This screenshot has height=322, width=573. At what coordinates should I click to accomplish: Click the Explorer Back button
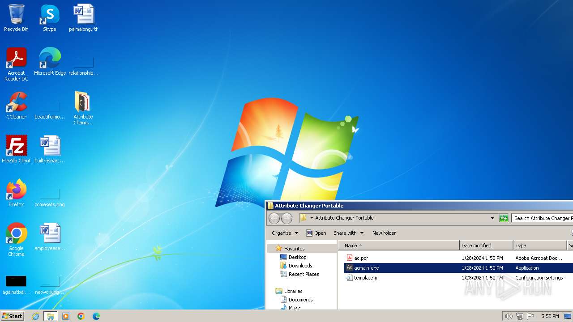[274, 218]
